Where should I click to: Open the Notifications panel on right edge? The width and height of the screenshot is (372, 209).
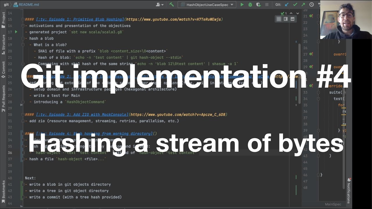coord(349,191)
